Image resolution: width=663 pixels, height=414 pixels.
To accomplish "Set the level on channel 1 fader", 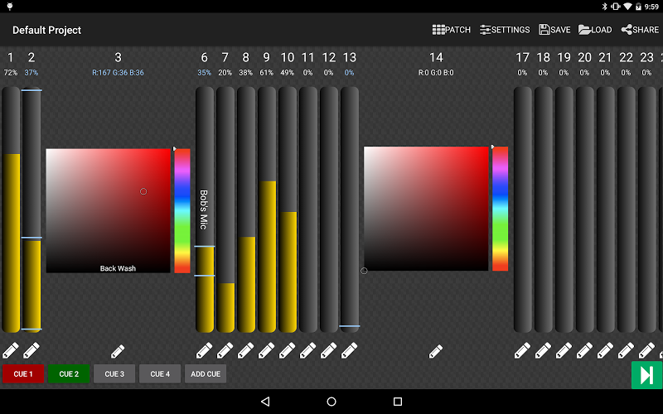I will pyautogui.click(x=11, y=209).
